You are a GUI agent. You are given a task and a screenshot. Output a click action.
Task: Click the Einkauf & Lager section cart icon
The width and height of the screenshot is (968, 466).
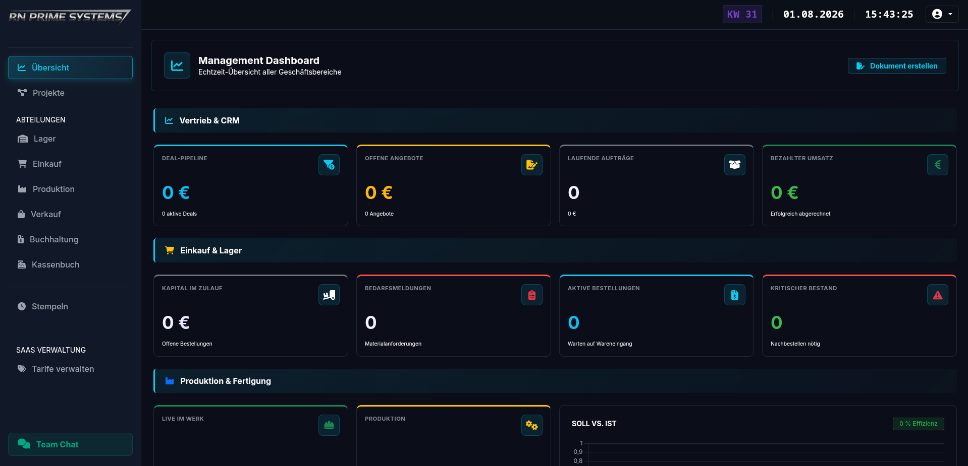[x=170, y=250]
